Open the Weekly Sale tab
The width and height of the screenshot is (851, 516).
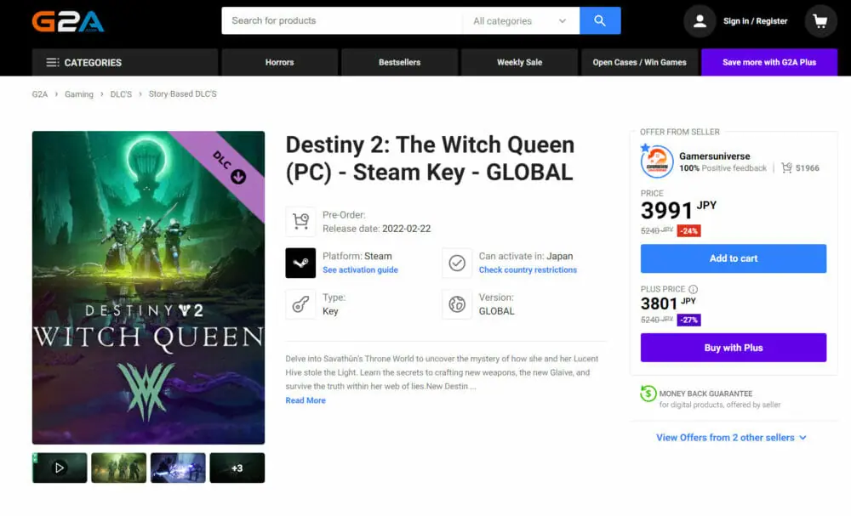(x=519, y=62)
